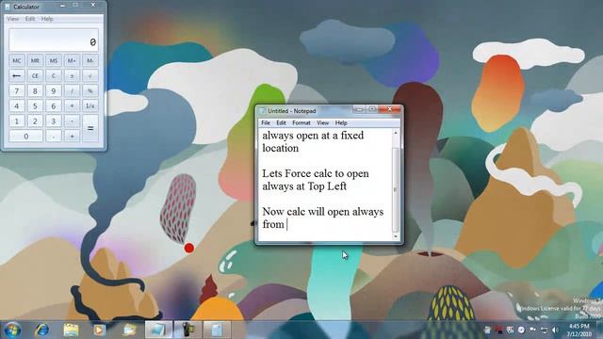Click the decimal point key on Calculator
603x339 pixels.
tap(54, 136)
